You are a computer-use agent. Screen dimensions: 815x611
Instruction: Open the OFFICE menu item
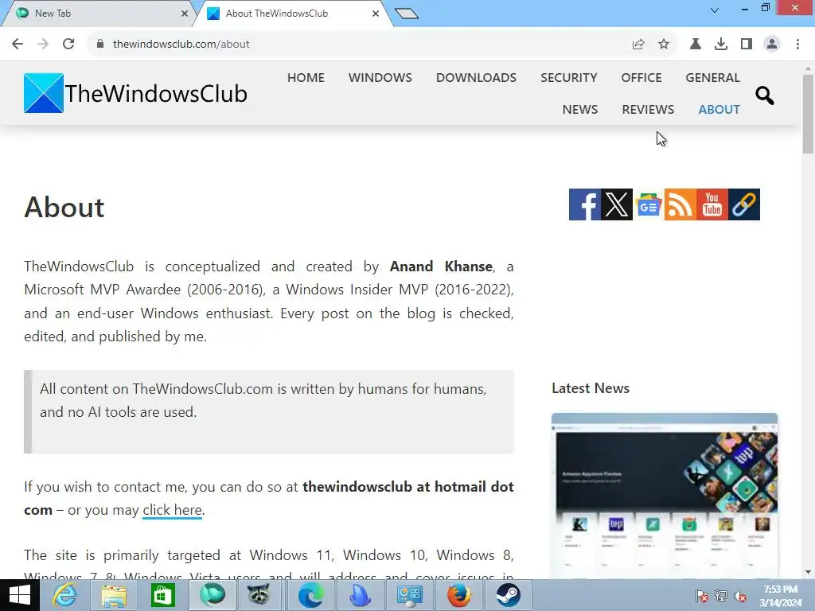pos(641,77)
